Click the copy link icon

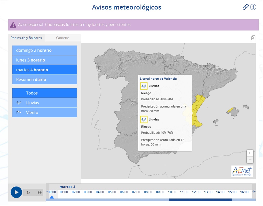pos(245,7)
